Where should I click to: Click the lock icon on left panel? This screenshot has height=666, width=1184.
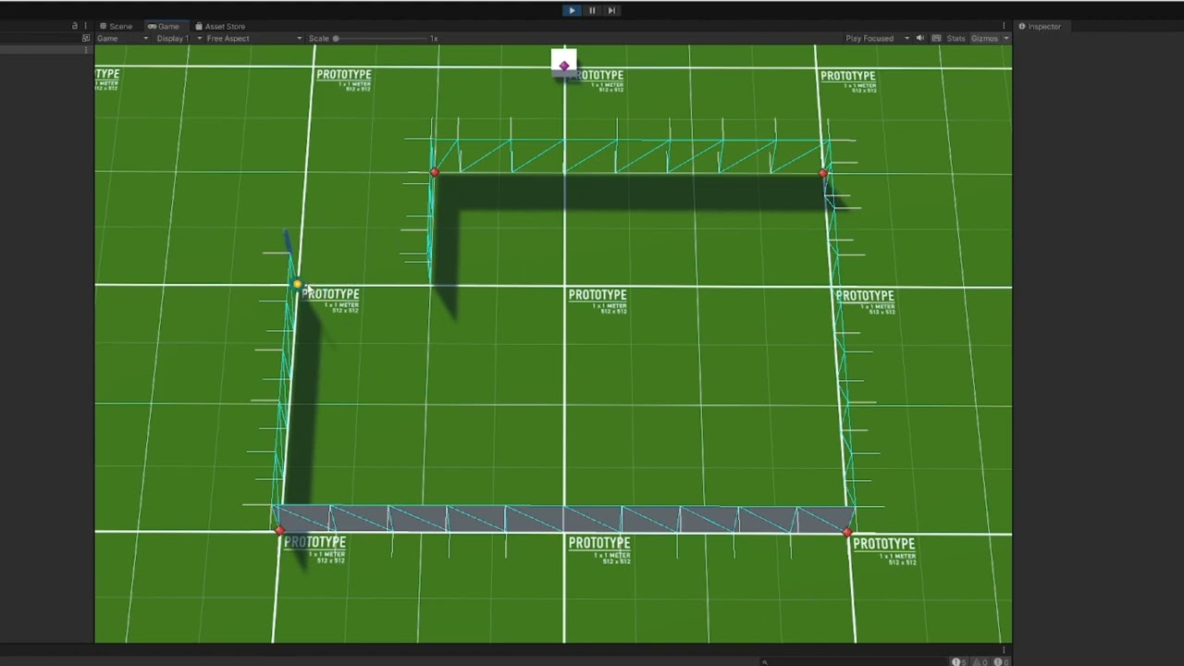point(75,26)
